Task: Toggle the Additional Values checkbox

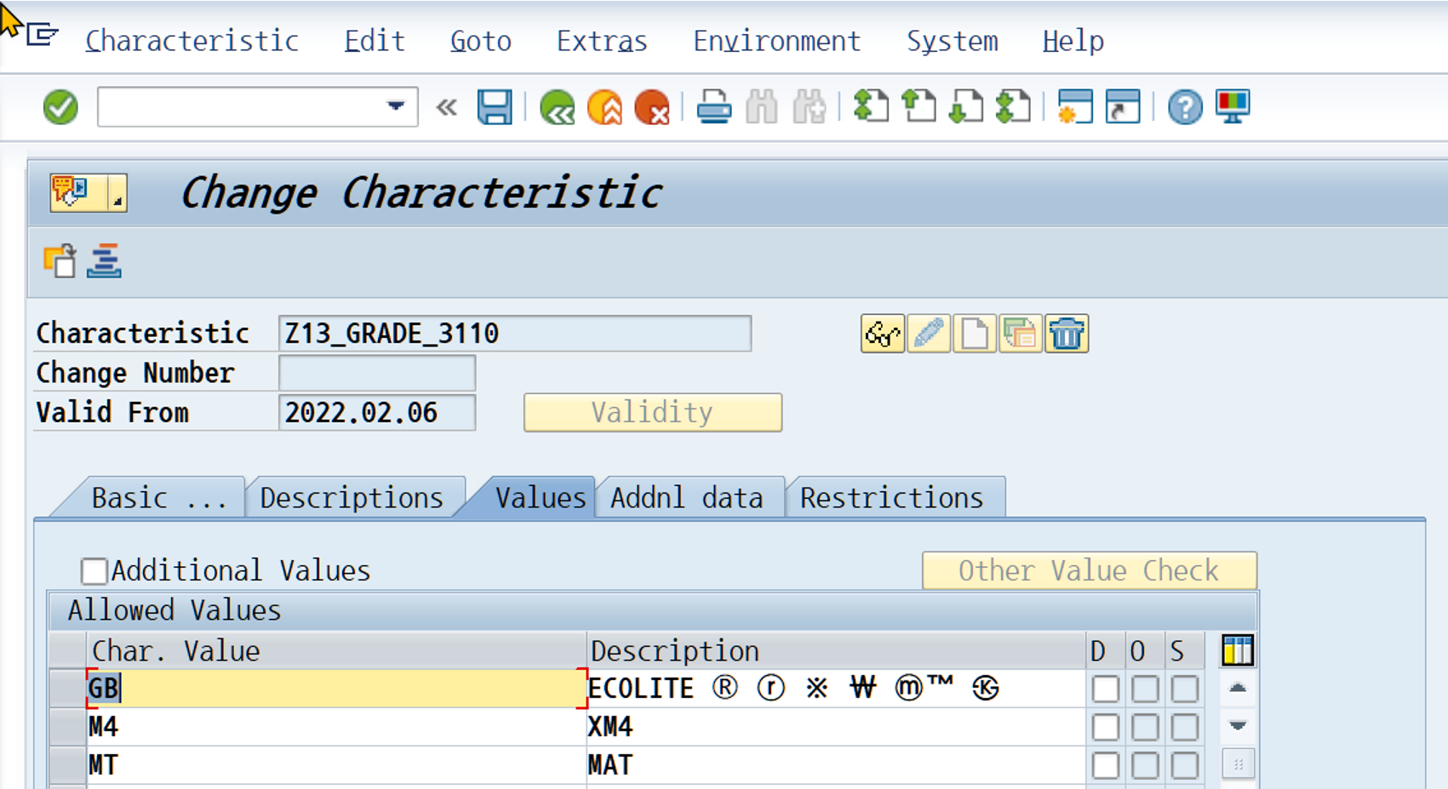Action: (x=94, y=570)
